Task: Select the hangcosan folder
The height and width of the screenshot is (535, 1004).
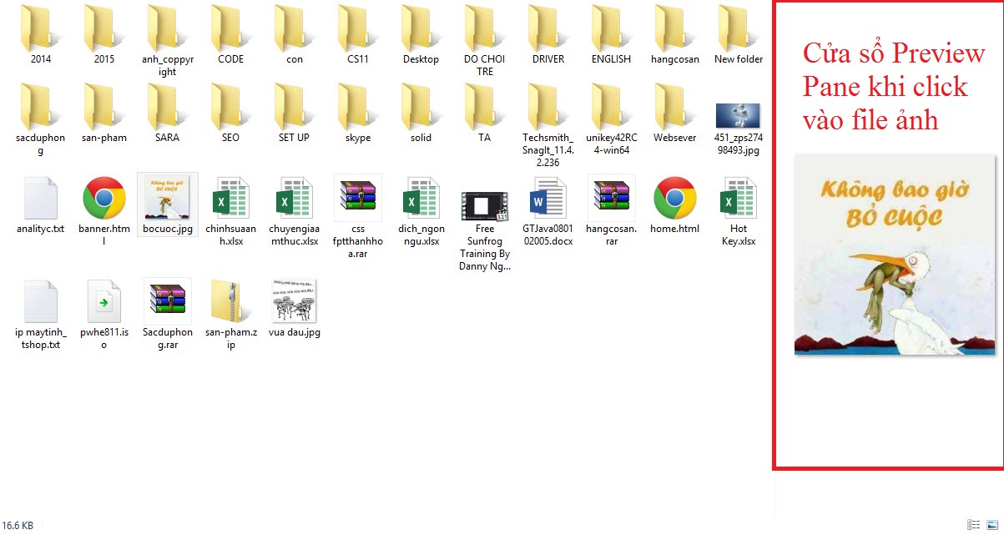Action: [674, 35]
